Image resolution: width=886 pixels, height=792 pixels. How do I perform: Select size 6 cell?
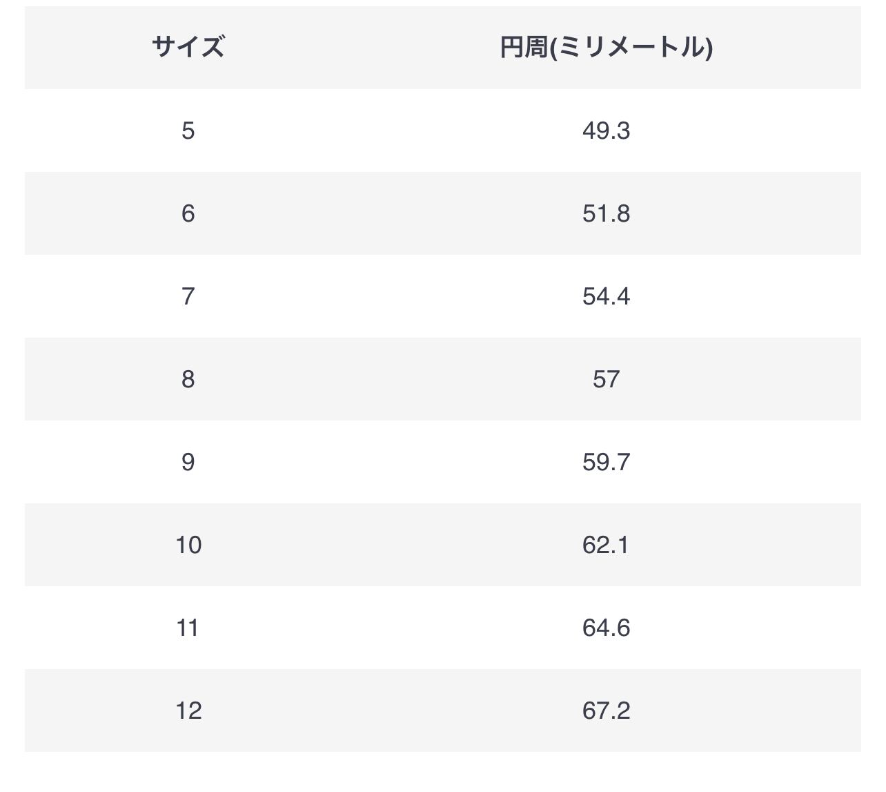coord(188,213)
